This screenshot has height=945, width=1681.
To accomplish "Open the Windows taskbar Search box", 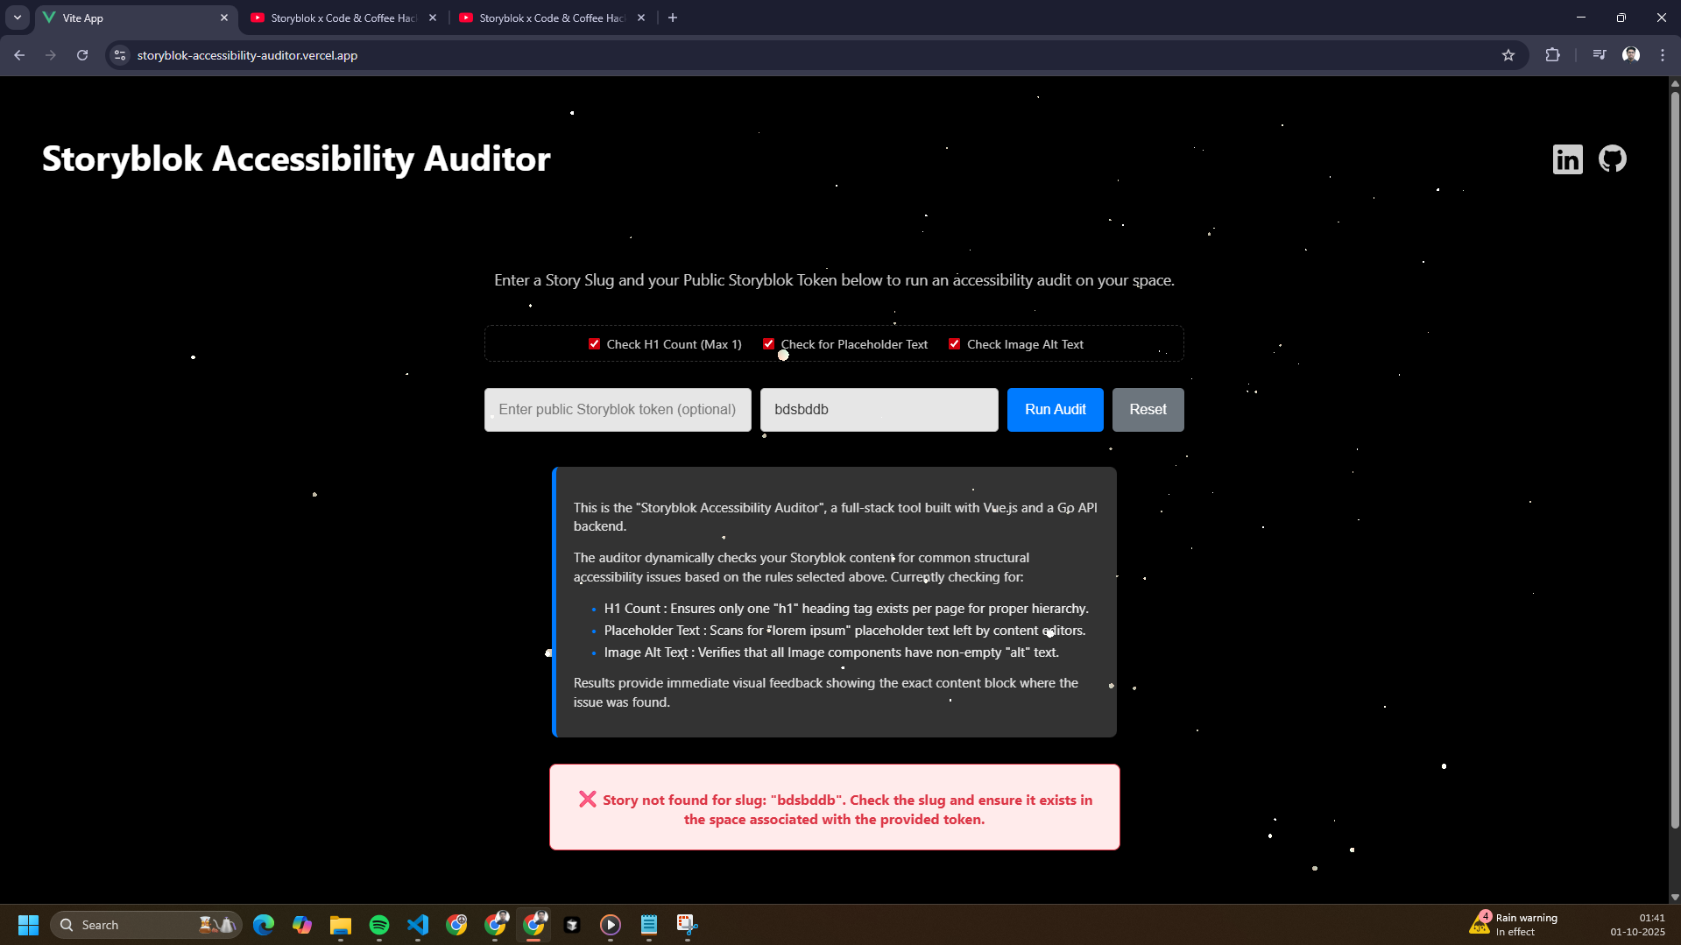I will [146, 925].
